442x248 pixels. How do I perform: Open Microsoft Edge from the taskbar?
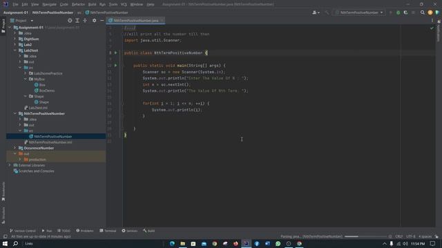pos(172,243)
